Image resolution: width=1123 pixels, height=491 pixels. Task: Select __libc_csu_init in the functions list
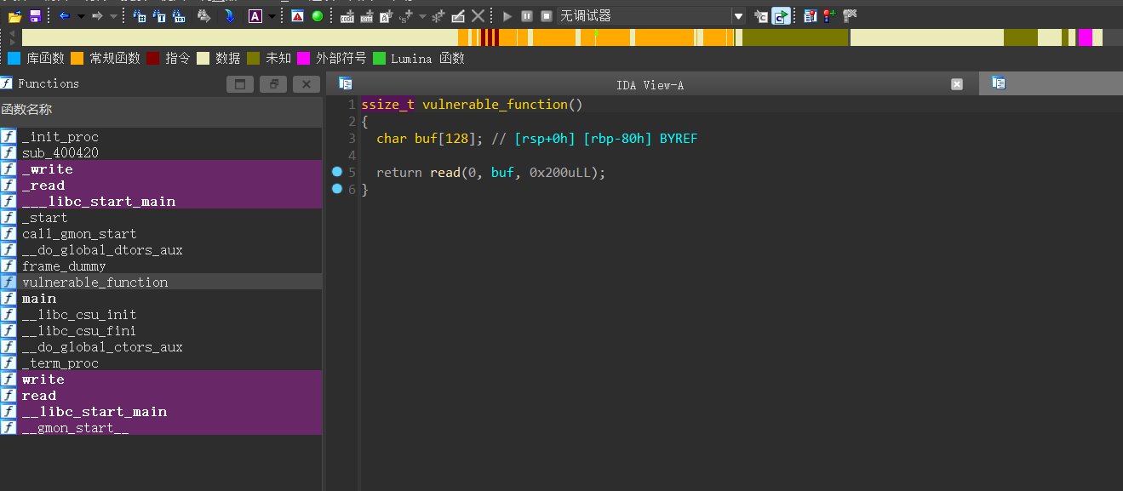(161, 315)
